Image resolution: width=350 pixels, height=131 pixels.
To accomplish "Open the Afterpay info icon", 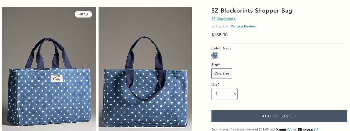I will coord(316,130).
